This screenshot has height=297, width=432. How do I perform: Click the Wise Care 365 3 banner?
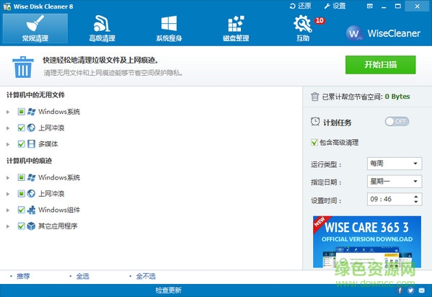point(367,241)
